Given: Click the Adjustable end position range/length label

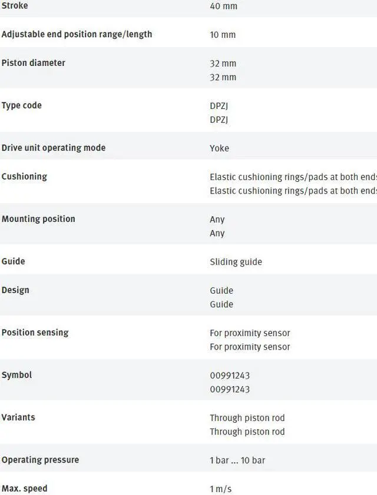Looking at the screenshot, I should tap(77, 34).
